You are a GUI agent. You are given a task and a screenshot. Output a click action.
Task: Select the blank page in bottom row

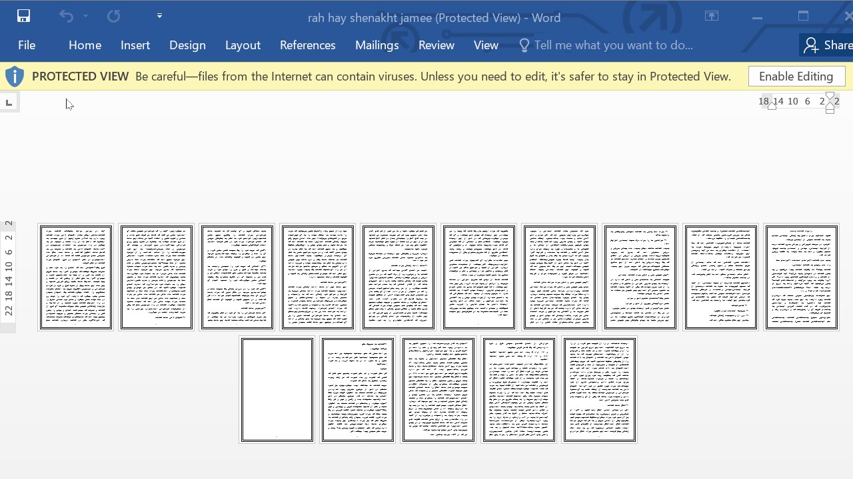tap(277, 390)
